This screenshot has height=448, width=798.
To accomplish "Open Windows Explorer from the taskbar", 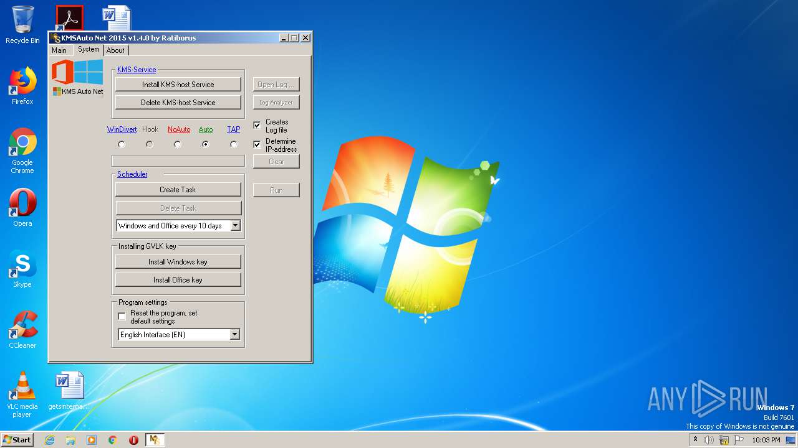I will pos(70,440).
